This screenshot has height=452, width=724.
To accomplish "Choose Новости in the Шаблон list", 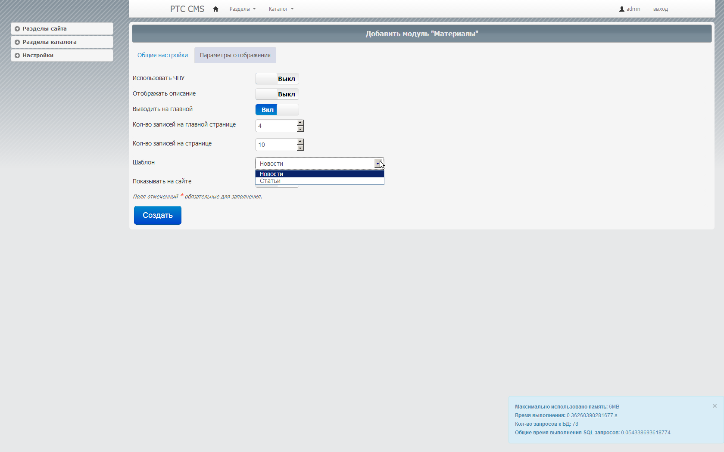I will tap(320, 174).
